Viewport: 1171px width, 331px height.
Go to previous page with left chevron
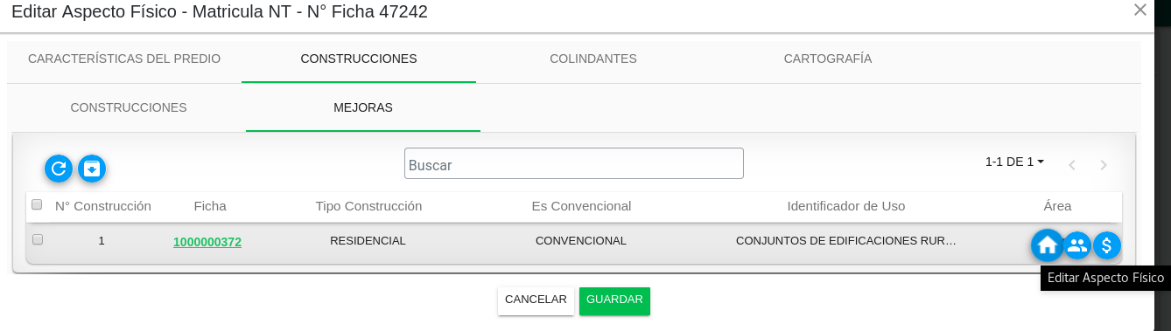1071,165
